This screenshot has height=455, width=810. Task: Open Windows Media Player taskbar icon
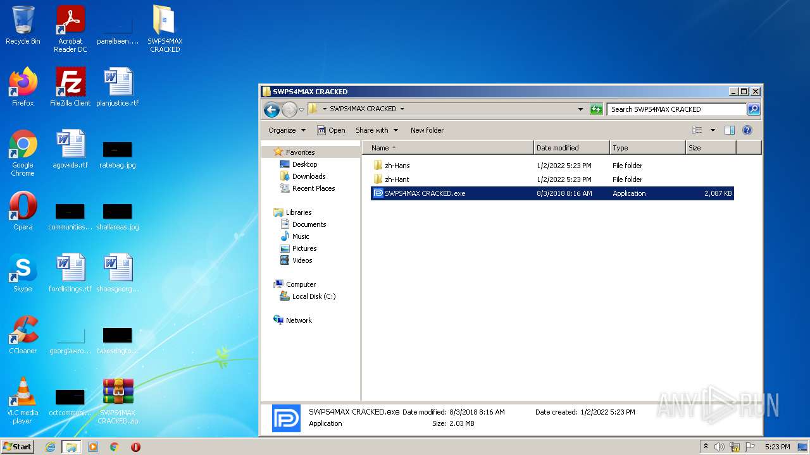tap(93, 447)
